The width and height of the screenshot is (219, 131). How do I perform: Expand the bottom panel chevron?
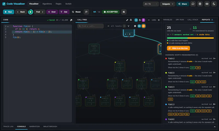(215, 127)
